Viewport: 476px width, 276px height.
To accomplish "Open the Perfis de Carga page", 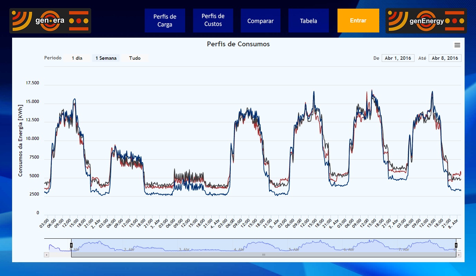I will click(x=165, y=21).
